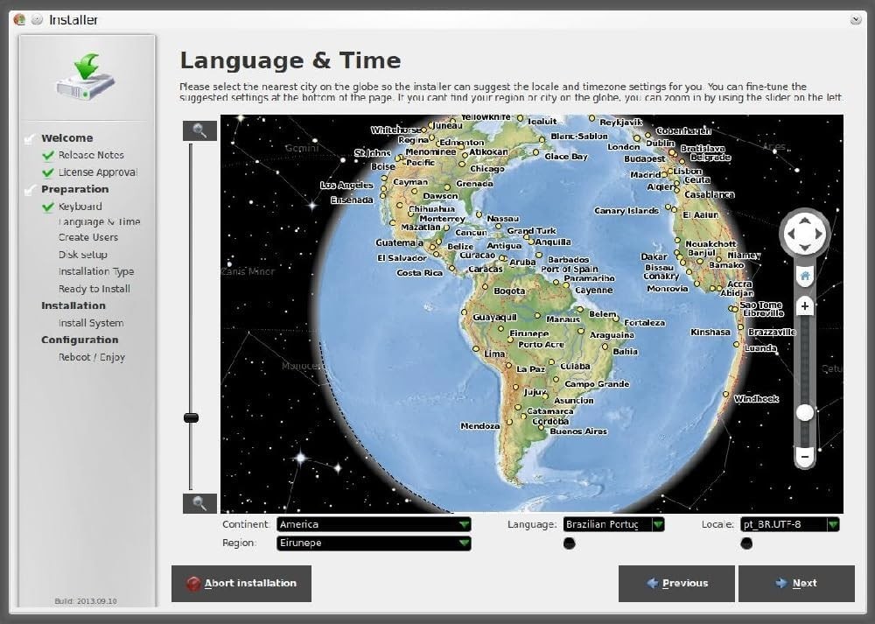Select the Language & Time sidebar step
Image resolution: width=875 pixels, height=624 pixels.
coord(99,221)
